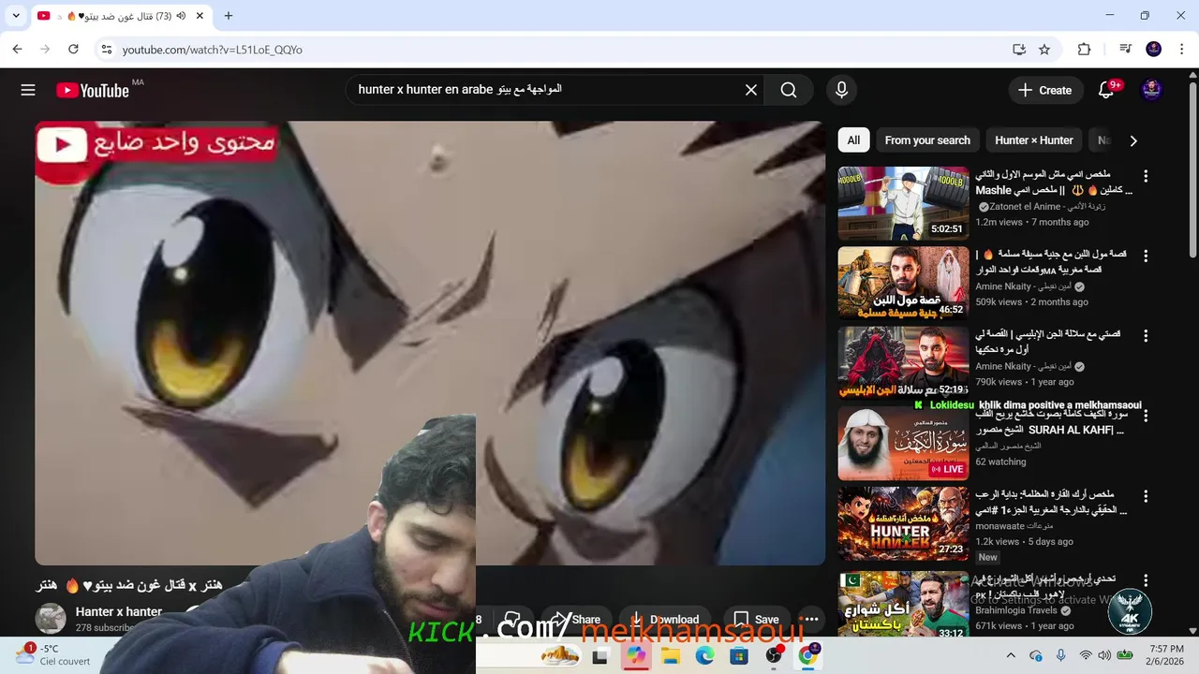Screen dimensions: 1199x674
Task: Click the install app icon in address bar
Action: point(1019,50)
